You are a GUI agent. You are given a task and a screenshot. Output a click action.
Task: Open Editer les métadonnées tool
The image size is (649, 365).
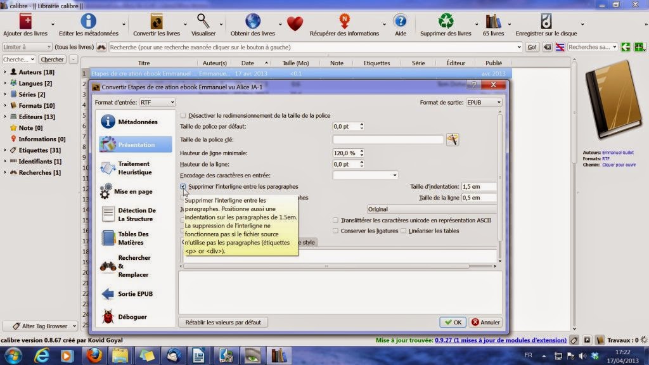point(88,22)
